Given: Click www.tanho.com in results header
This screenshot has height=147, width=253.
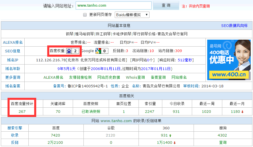Looking at the screenshot, I should (x=116, y=121).
